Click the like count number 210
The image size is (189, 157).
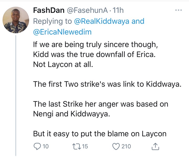pyautogui.click(x=126, y=146)
